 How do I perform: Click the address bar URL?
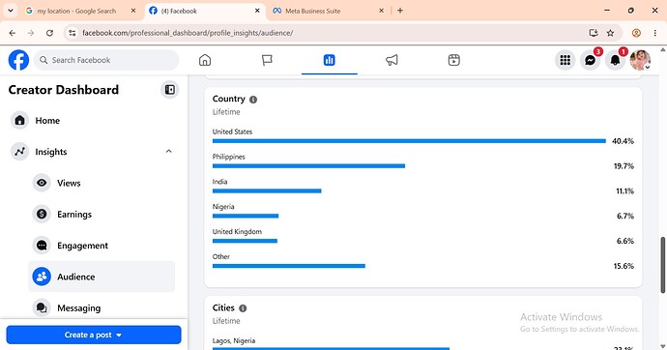click(x=188, y=33)
